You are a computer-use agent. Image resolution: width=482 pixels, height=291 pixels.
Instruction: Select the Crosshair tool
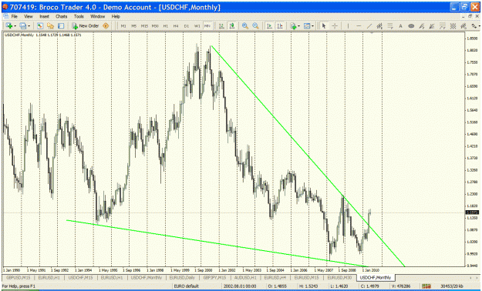[335, 26]
